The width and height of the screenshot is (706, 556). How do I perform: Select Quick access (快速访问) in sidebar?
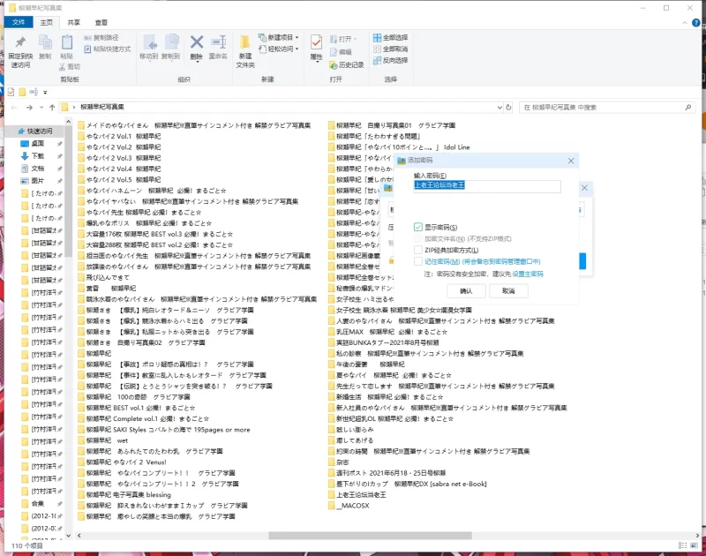click(x=35, y=131)
